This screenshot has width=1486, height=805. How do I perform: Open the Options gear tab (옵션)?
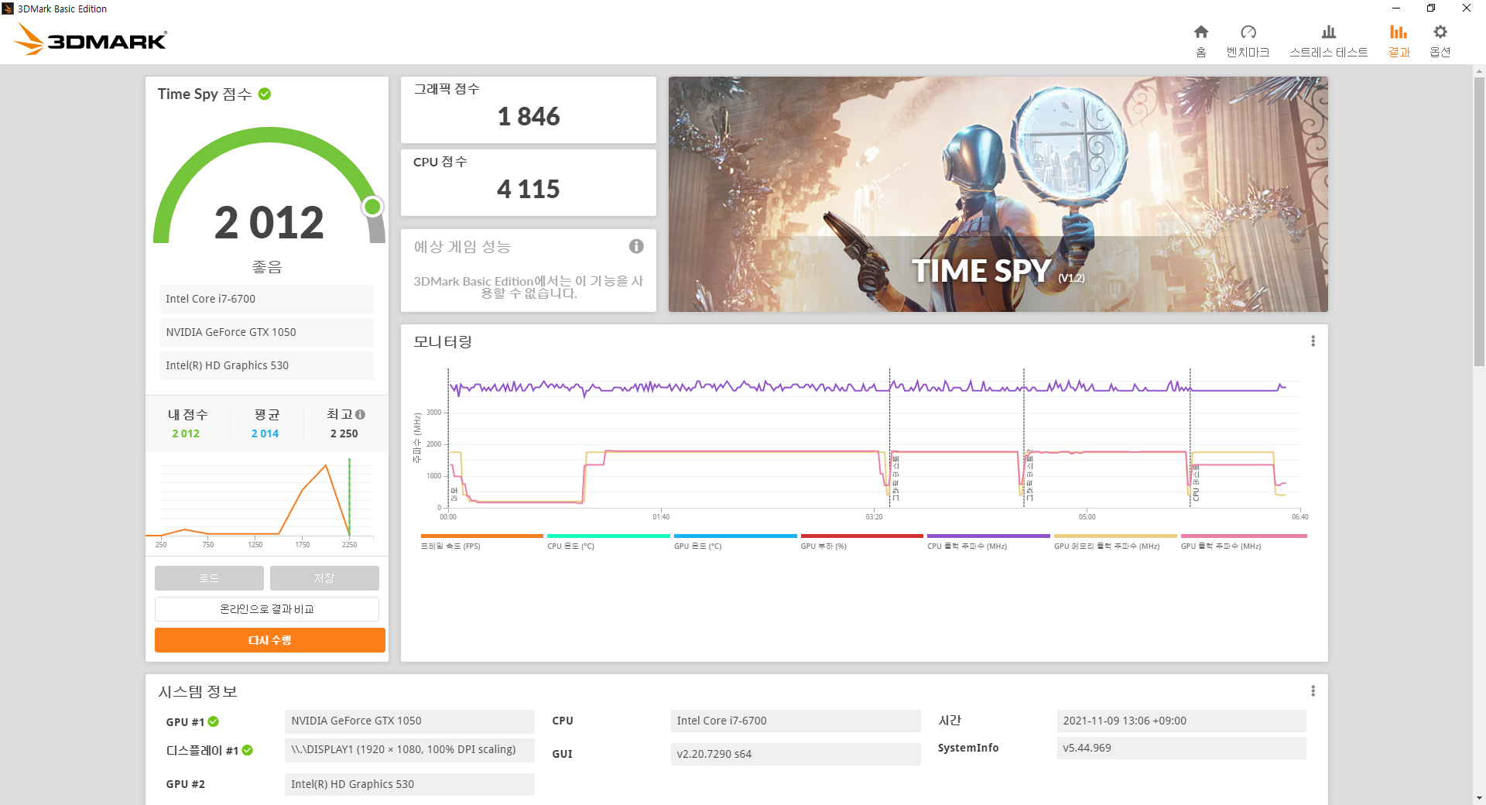1440,41
